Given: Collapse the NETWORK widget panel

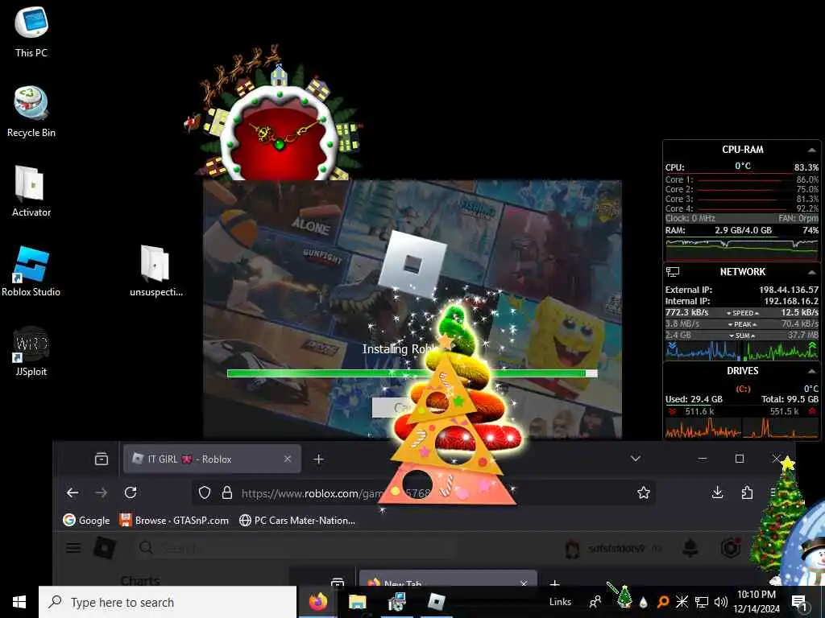Looking at the screenshot, I should pos(812,272).
